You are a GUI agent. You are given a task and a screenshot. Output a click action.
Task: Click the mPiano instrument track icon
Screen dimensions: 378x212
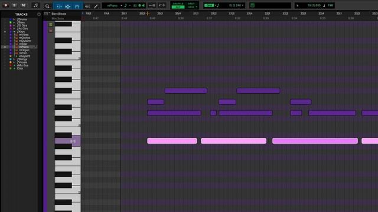[17, 47]
